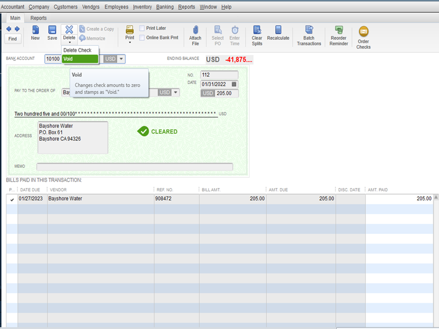
Task: Switch to the Main tab
Action: point(15,18)
